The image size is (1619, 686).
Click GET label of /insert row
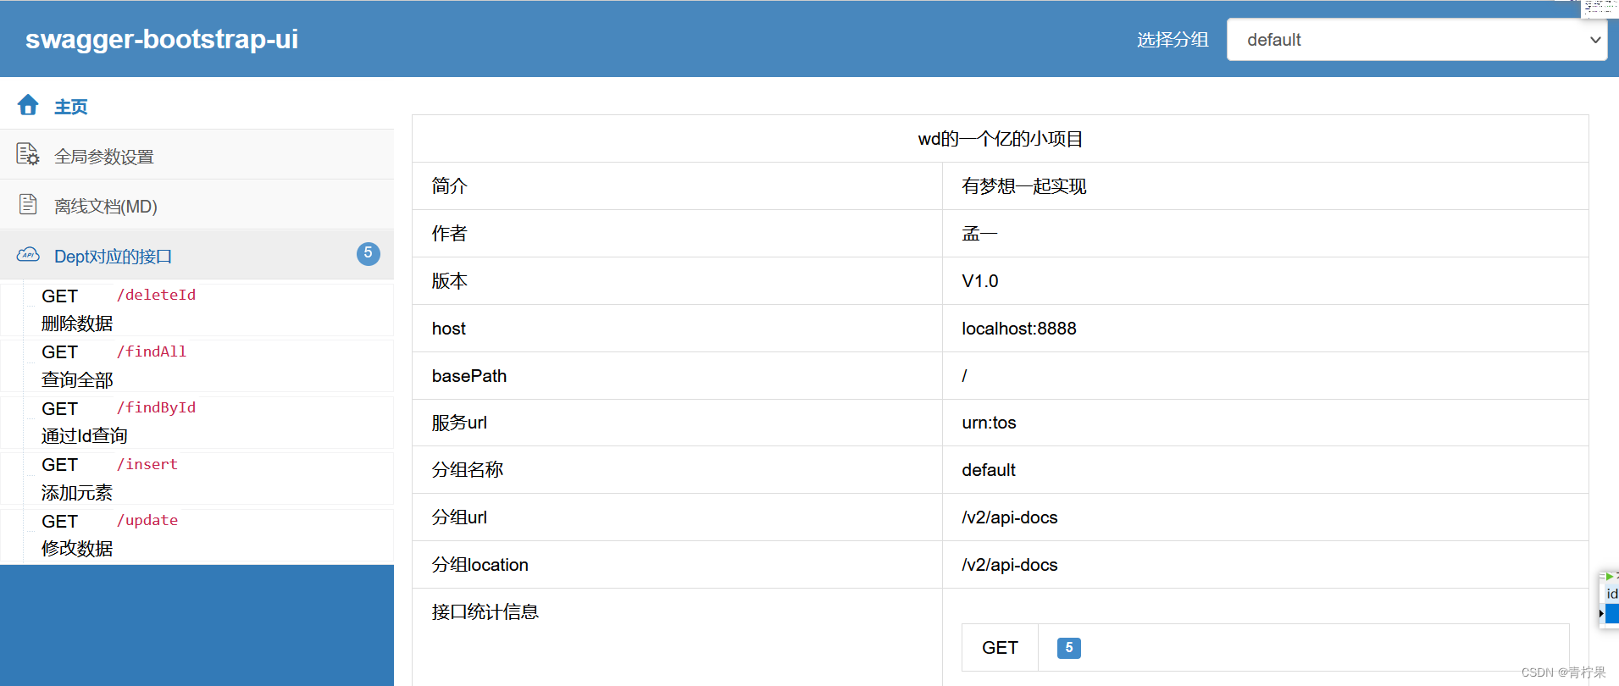59,465
